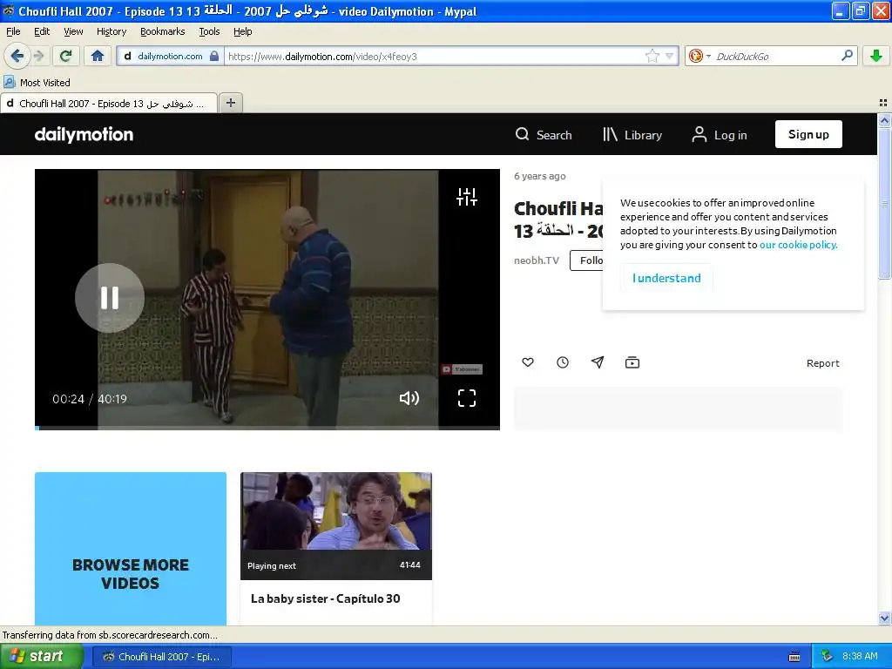Accept cookies with I understand
Image resolution: width=892 pixels, height=669 pixels.
click(x=666, y=278)
